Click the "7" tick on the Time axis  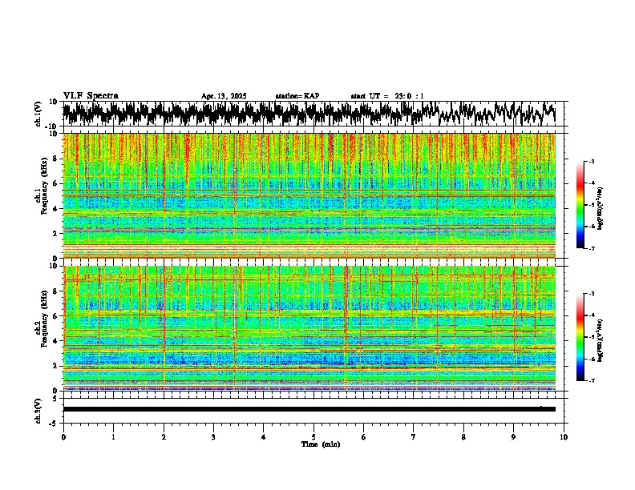coord(414,437)
